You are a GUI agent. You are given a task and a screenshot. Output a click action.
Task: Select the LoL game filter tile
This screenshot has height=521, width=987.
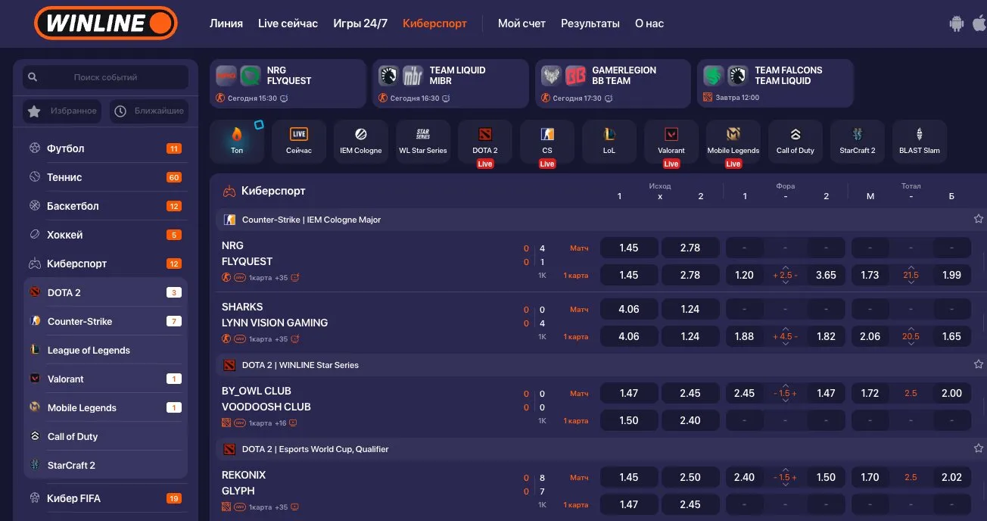(609, 142)
